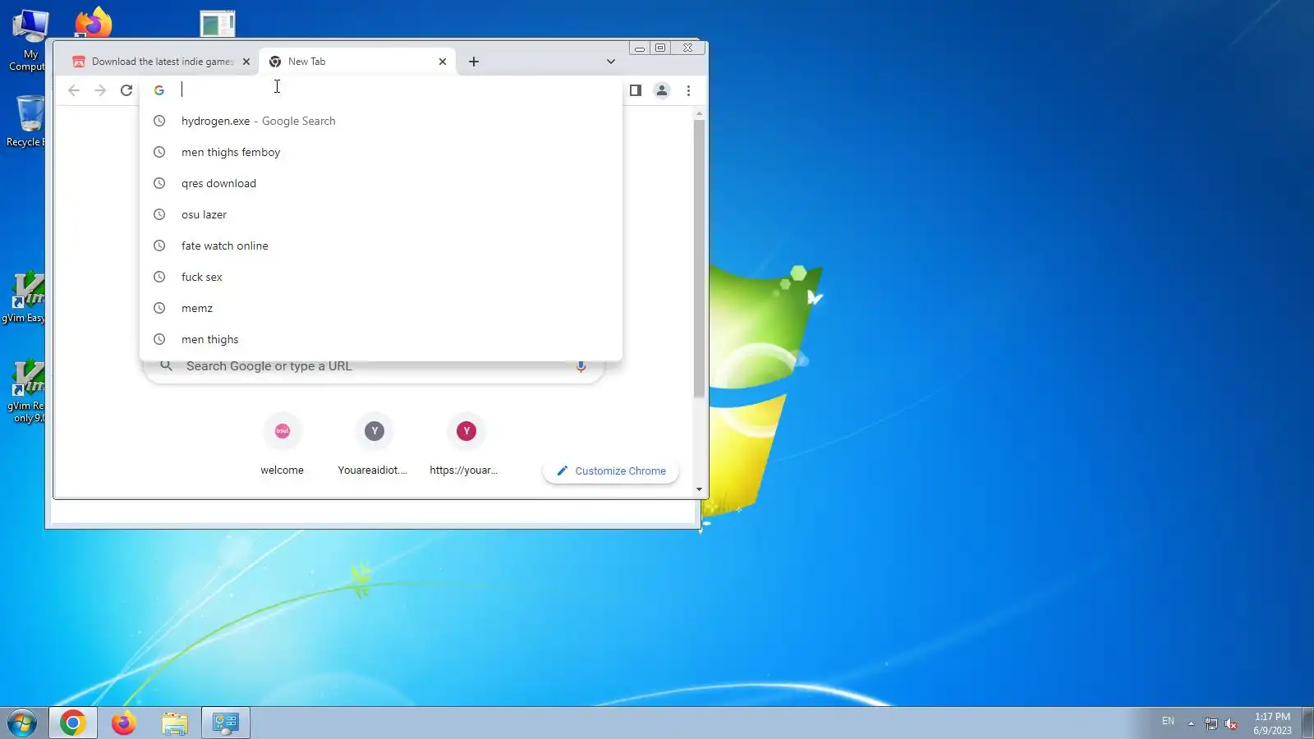This screenshot has width=1314, height=739.
Task: Click the voice search microphone icon
Action: tap(581, 366)
